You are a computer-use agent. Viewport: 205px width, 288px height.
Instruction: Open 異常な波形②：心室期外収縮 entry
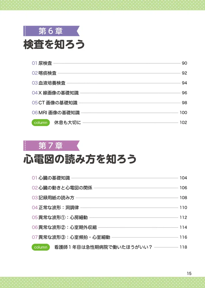(67, 228)
